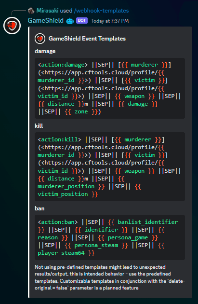Open Mirasaki's user profile name
The height and width of the screenshot is (304, 198).
(x=47, y=11)
